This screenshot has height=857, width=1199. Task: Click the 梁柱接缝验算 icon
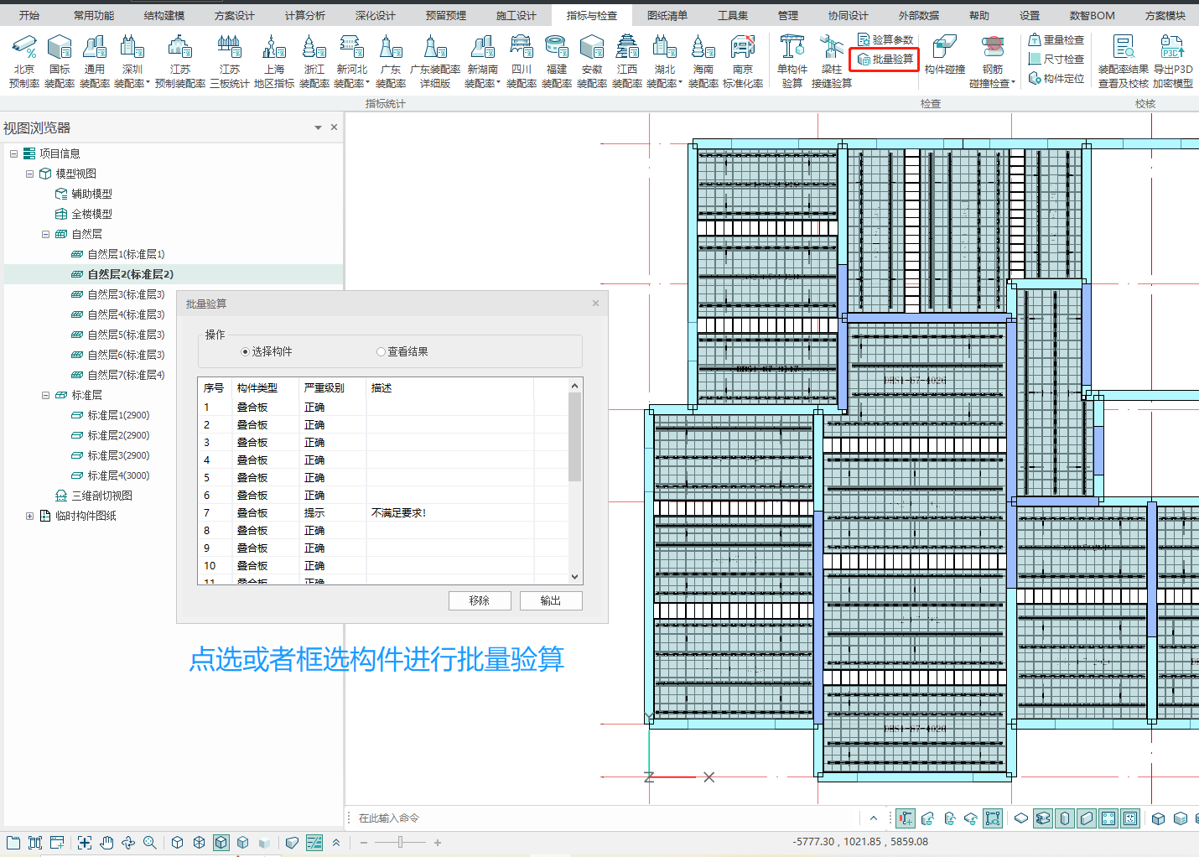click(831, 55)
